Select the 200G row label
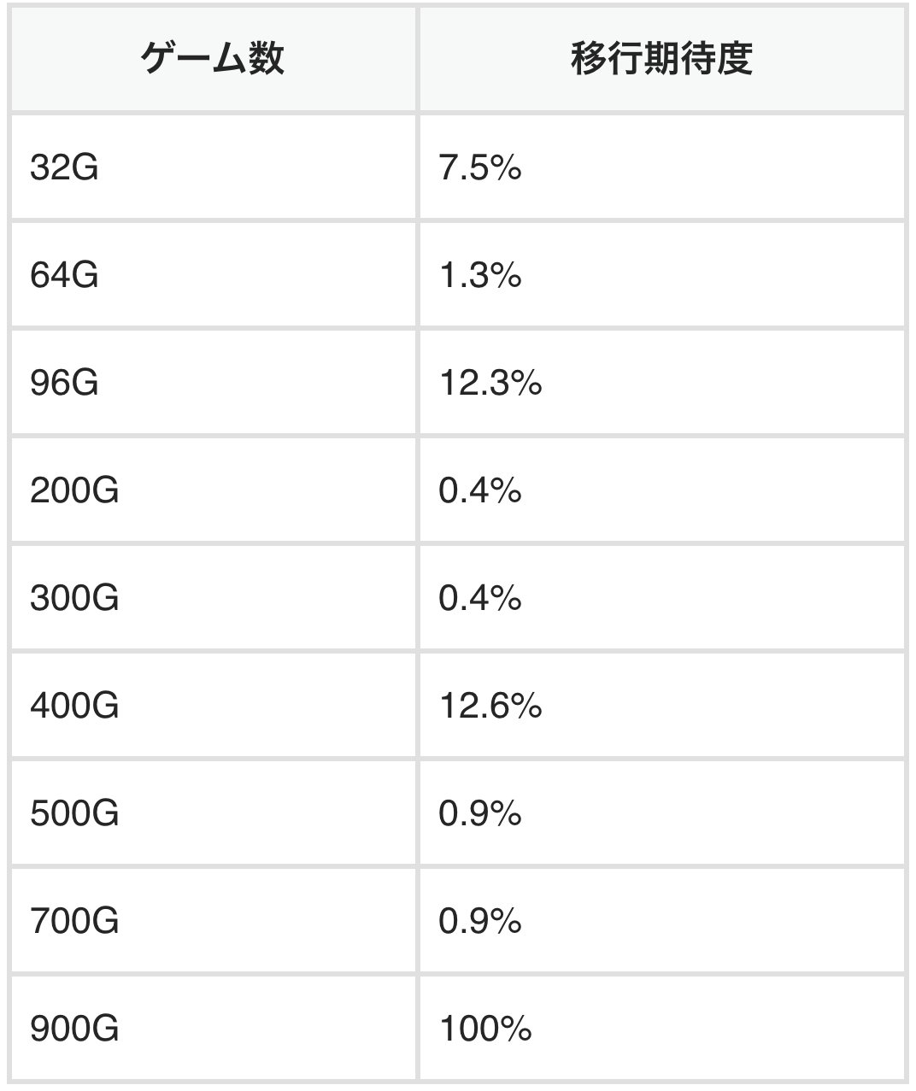 (74, 490)
